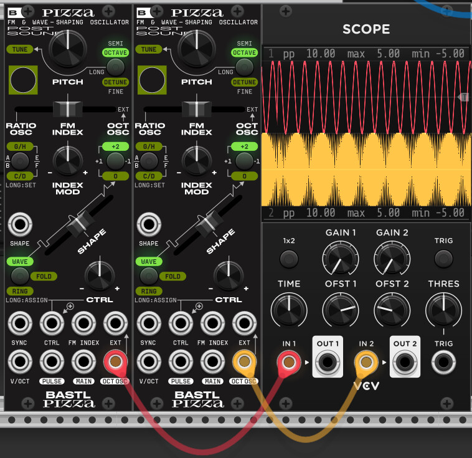Click the FM INDEX fader on left Pizza
472x458 pixels.
tap(68, 109)
